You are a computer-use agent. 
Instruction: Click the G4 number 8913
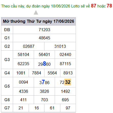point(68,73)
